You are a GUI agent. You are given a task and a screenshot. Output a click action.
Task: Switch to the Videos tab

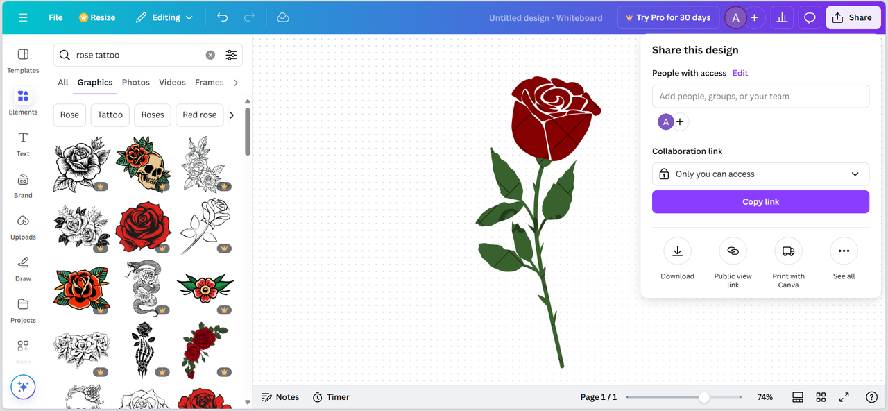172,82
